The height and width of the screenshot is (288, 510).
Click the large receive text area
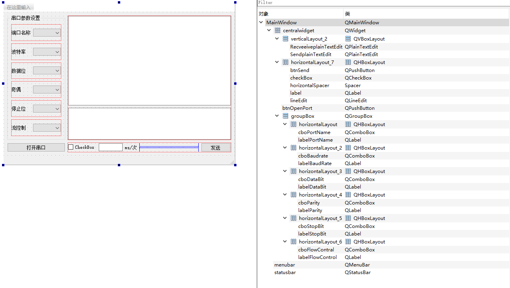pos(150,60)
